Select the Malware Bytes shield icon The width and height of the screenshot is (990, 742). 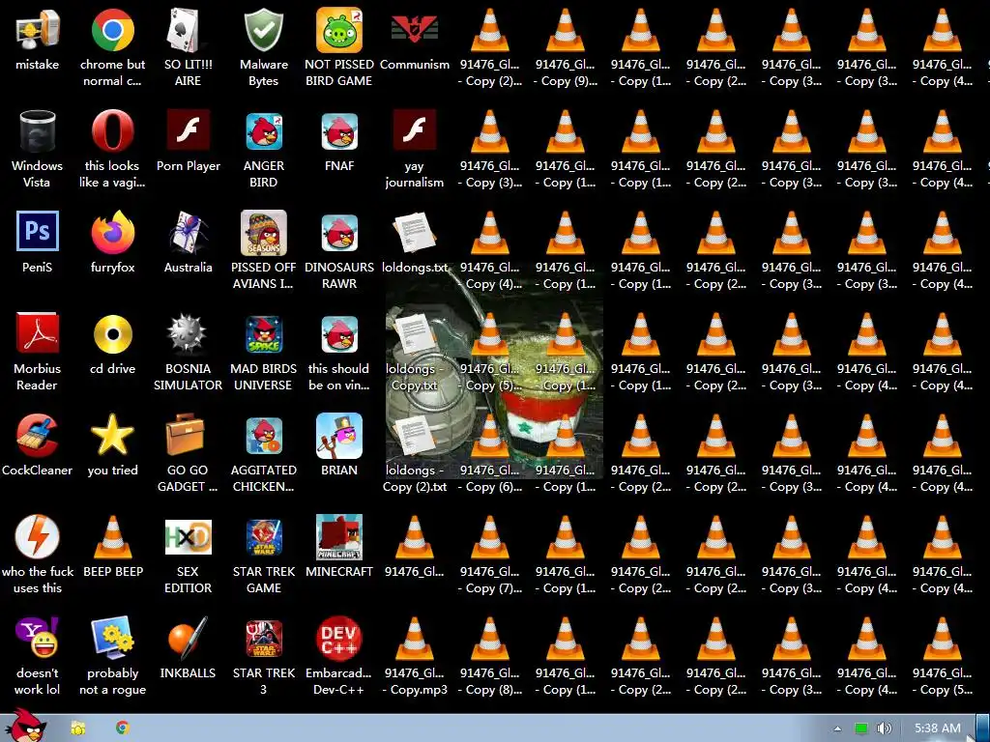click(263, 30)
